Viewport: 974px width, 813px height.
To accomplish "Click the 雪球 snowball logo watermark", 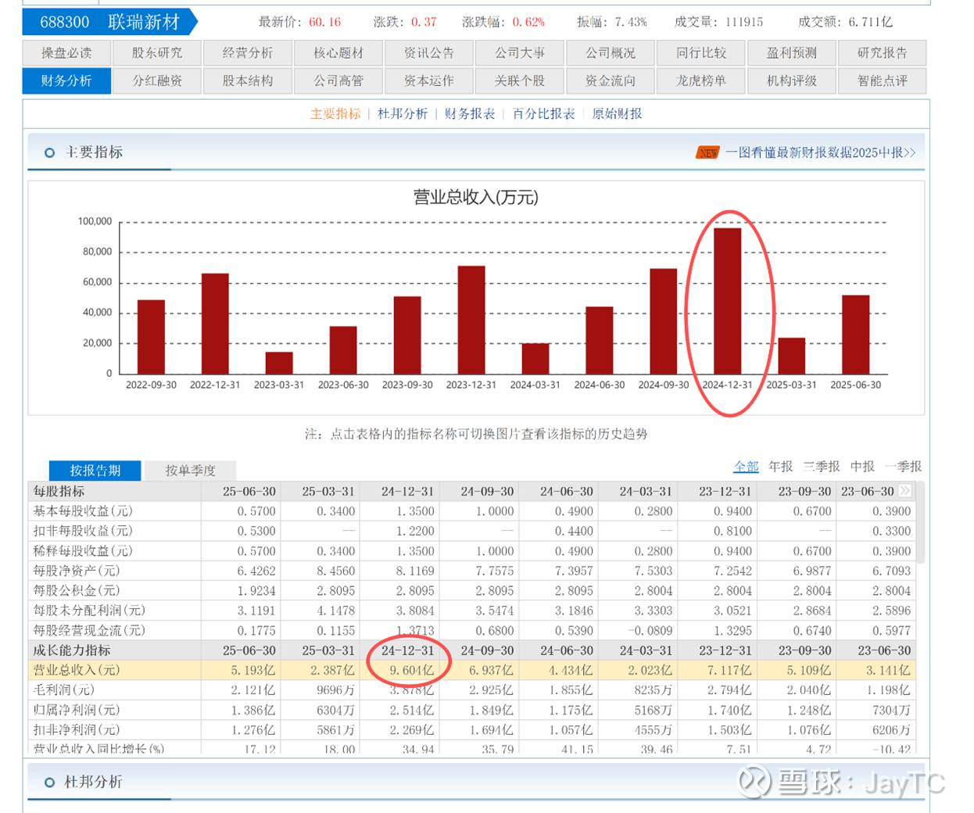I will (754, 782).
